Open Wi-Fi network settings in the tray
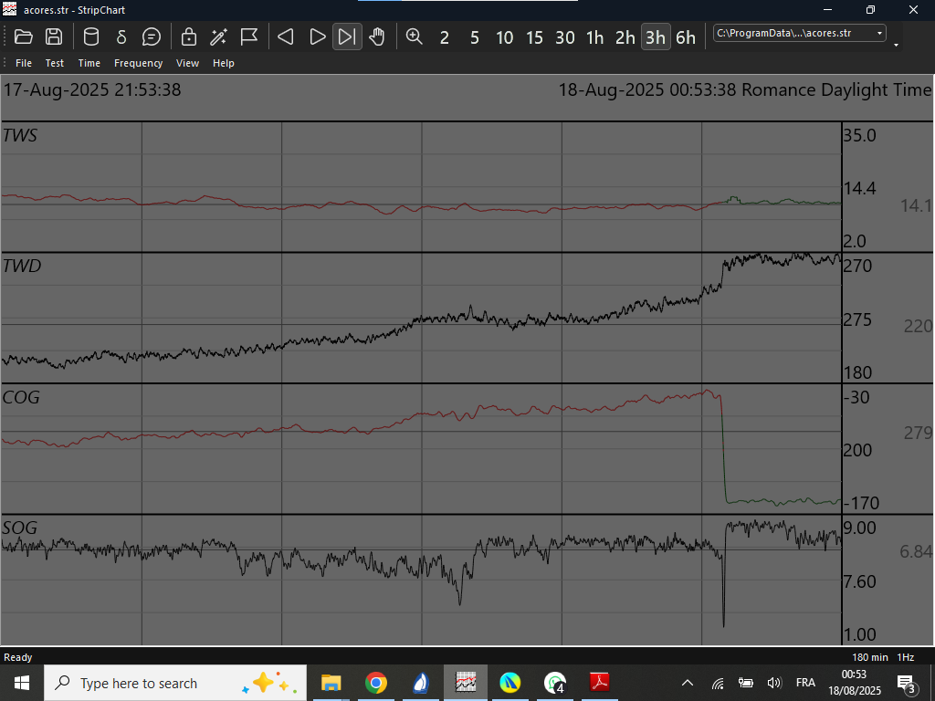The width and height of the screenshot is (935, 701). (718, 683)
